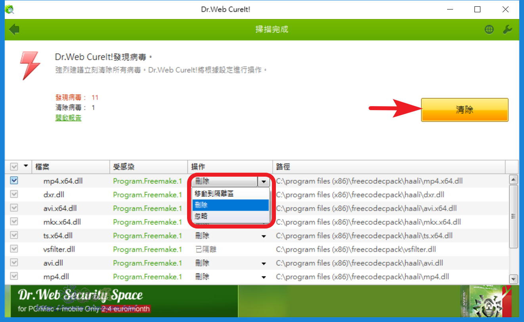The height and width of the screenshot is (322, 524).
Task: Open the language globe icon
Action: [x=489, y=29]
